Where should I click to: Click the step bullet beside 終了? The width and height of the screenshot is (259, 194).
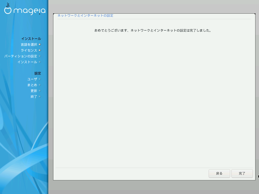40,96
